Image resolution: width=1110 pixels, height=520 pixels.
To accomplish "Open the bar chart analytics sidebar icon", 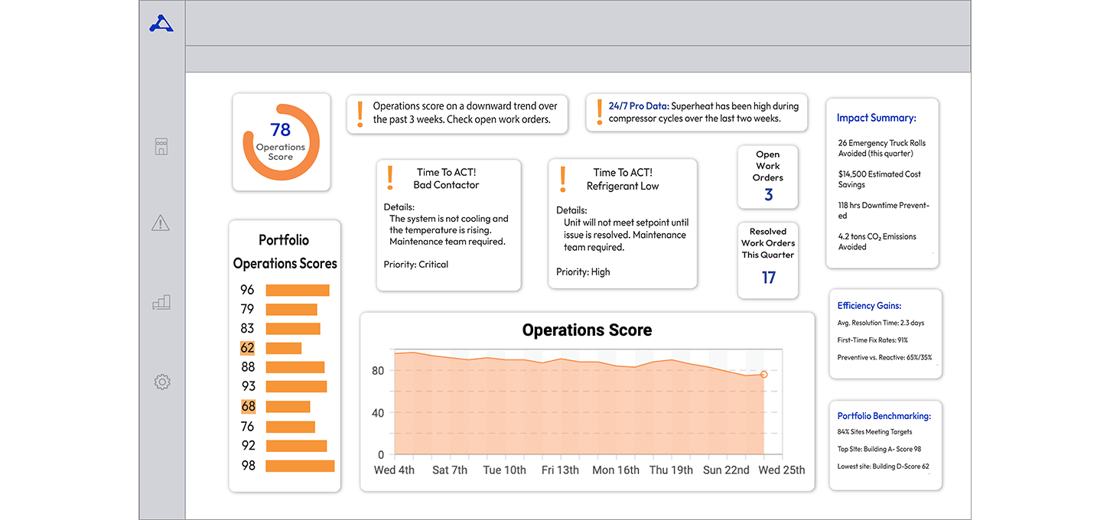I will tap(161, 303).
